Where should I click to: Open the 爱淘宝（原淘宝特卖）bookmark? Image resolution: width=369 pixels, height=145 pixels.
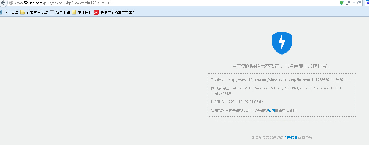pyautogui.click(x=114, y=12)
